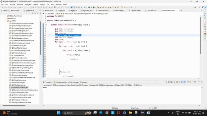Image resolution: width=207 pixels, height=116 pixels.
Task: Click the Open Console icon
Action: click(195, 82)
